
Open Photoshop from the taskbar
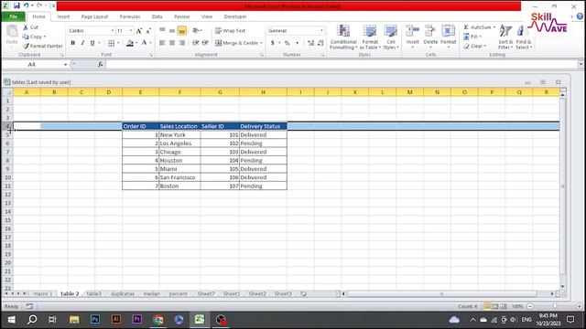click(95, 320)
